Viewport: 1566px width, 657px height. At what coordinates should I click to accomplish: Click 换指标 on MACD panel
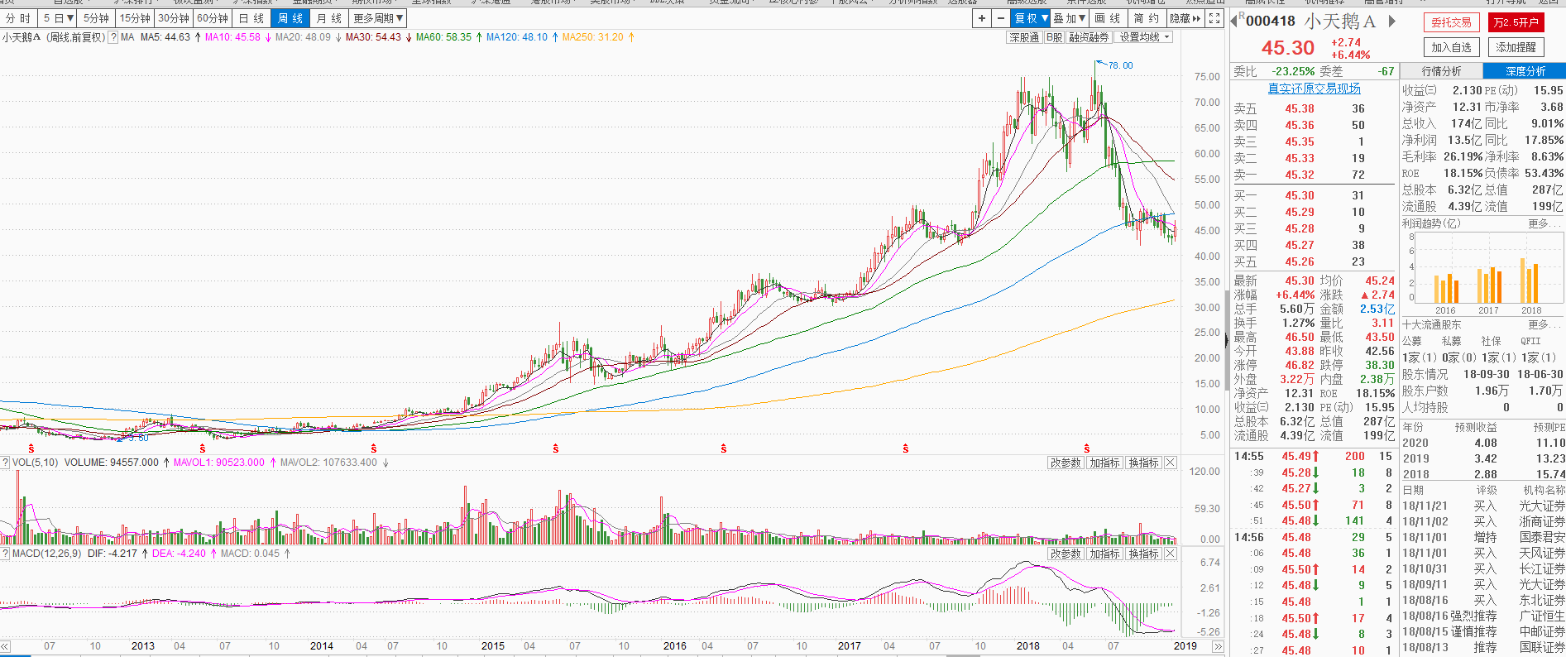pyautogui.click(x=1143, y=554)
